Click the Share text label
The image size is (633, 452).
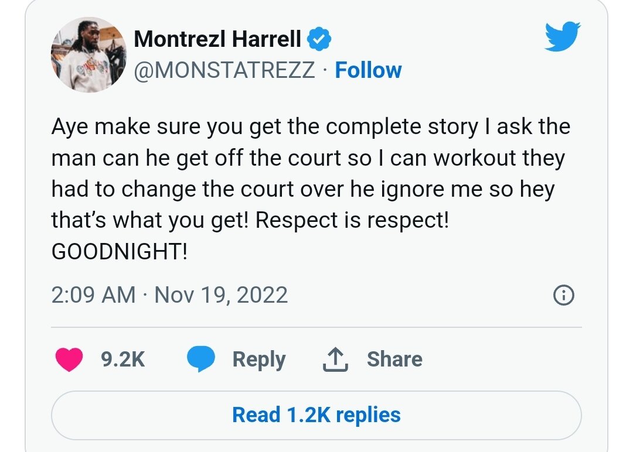394,359
